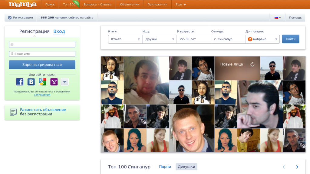This screenshot has width=310, height=174.
Task: Click the advertisement document icon
Action: tap(13, 112)
